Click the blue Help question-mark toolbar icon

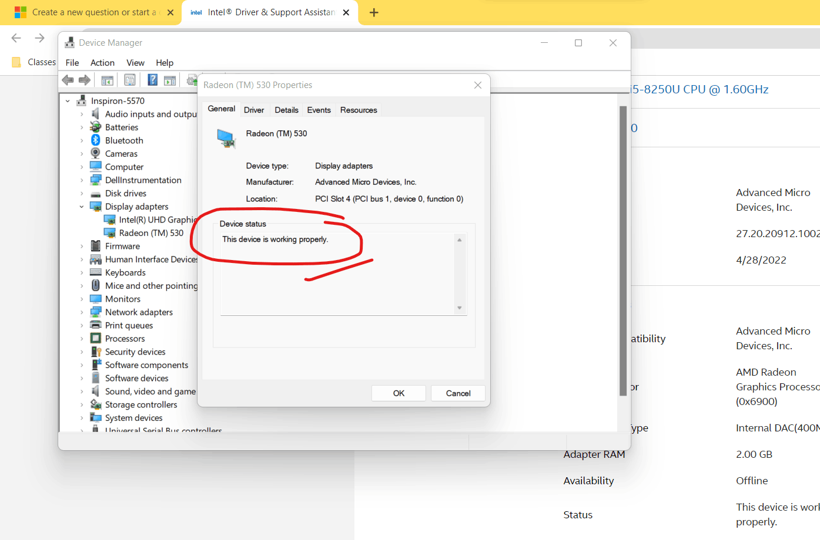pyautogui.click(x=152, y=80)
